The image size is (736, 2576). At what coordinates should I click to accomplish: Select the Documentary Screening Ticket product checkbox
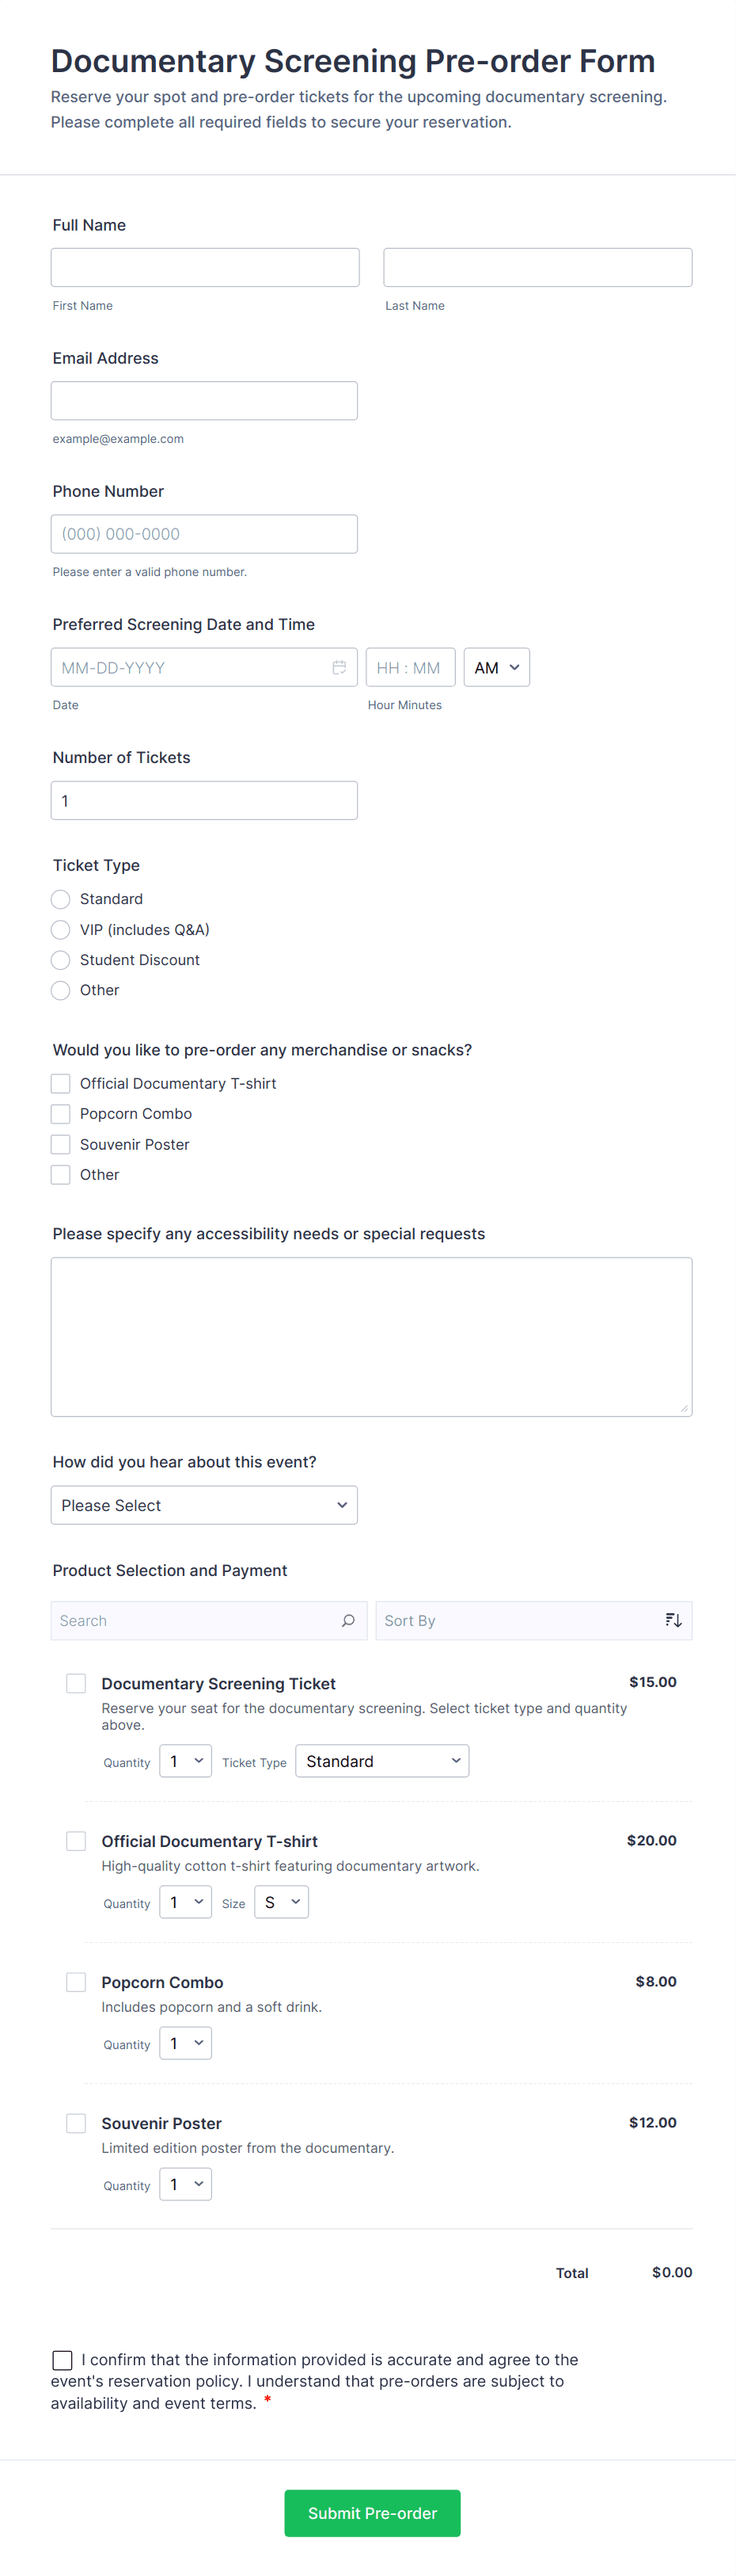76,1683
